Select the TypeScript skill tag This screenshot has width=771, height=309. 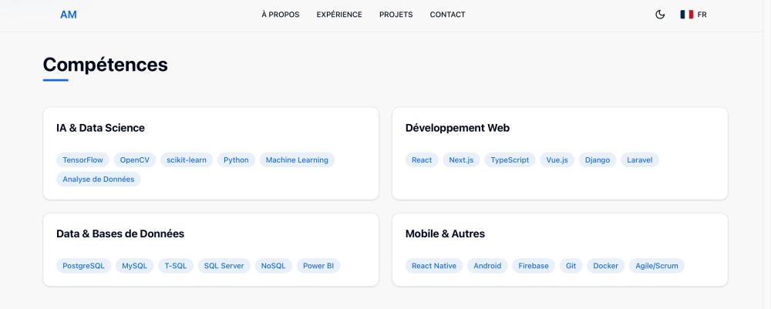pos(510,160)
